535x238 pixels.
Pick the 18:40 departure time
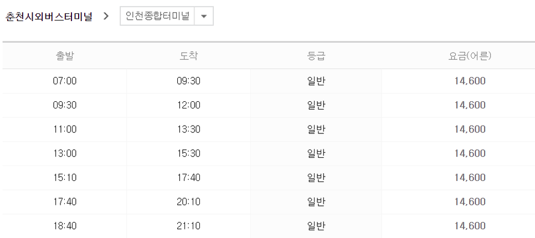[64, 226]
